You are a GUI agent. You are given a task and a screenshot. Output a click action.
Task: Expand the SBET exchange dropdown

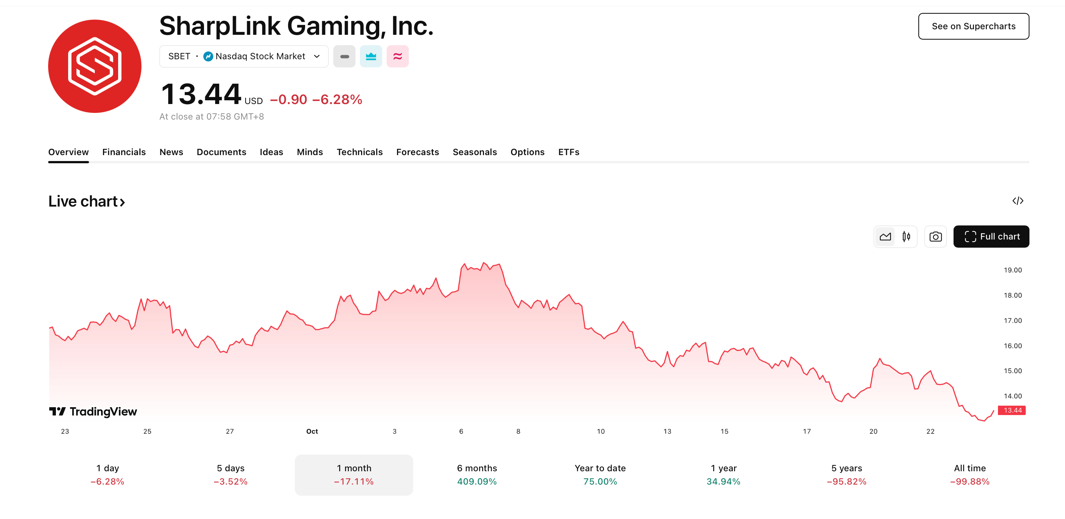(x=316, y=56)
